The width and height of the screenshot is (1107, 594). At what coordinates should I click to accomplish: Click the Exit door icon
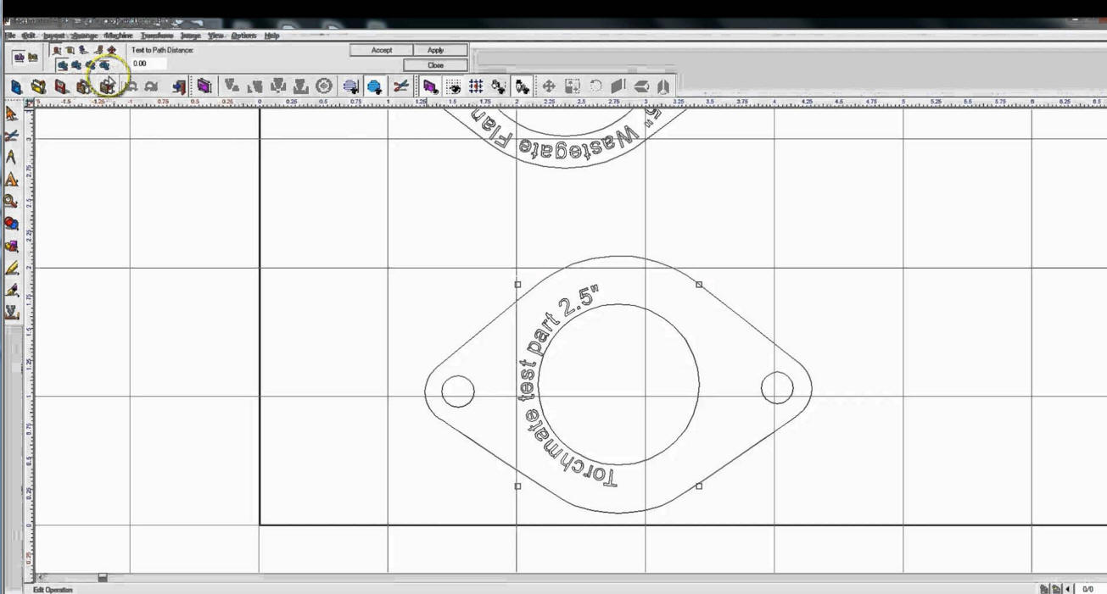(178, 86)
